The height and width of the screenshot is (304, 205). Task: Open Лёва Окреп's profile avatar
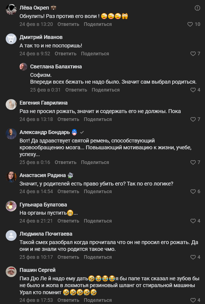click(x=11, y=10)
